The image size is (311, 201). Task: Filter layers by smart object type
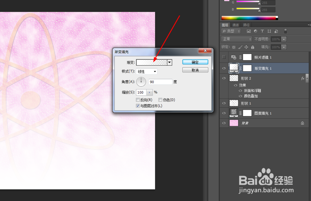tap(276, 31)
